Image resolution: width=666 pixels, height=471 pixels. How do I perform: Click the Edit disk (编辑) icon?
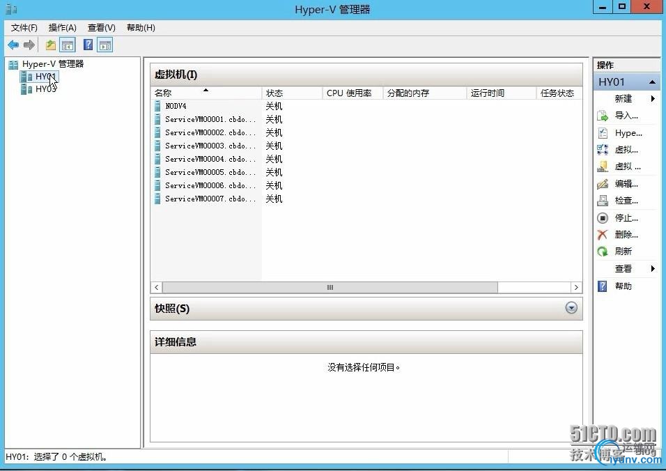(x=603, y=183)
